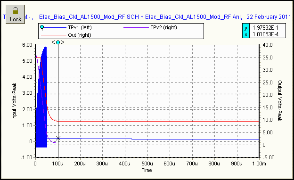Viewport: 294px width, 180px height.
Task: Click the 1.00m tick label on time axis
Action: pos(259,164)
